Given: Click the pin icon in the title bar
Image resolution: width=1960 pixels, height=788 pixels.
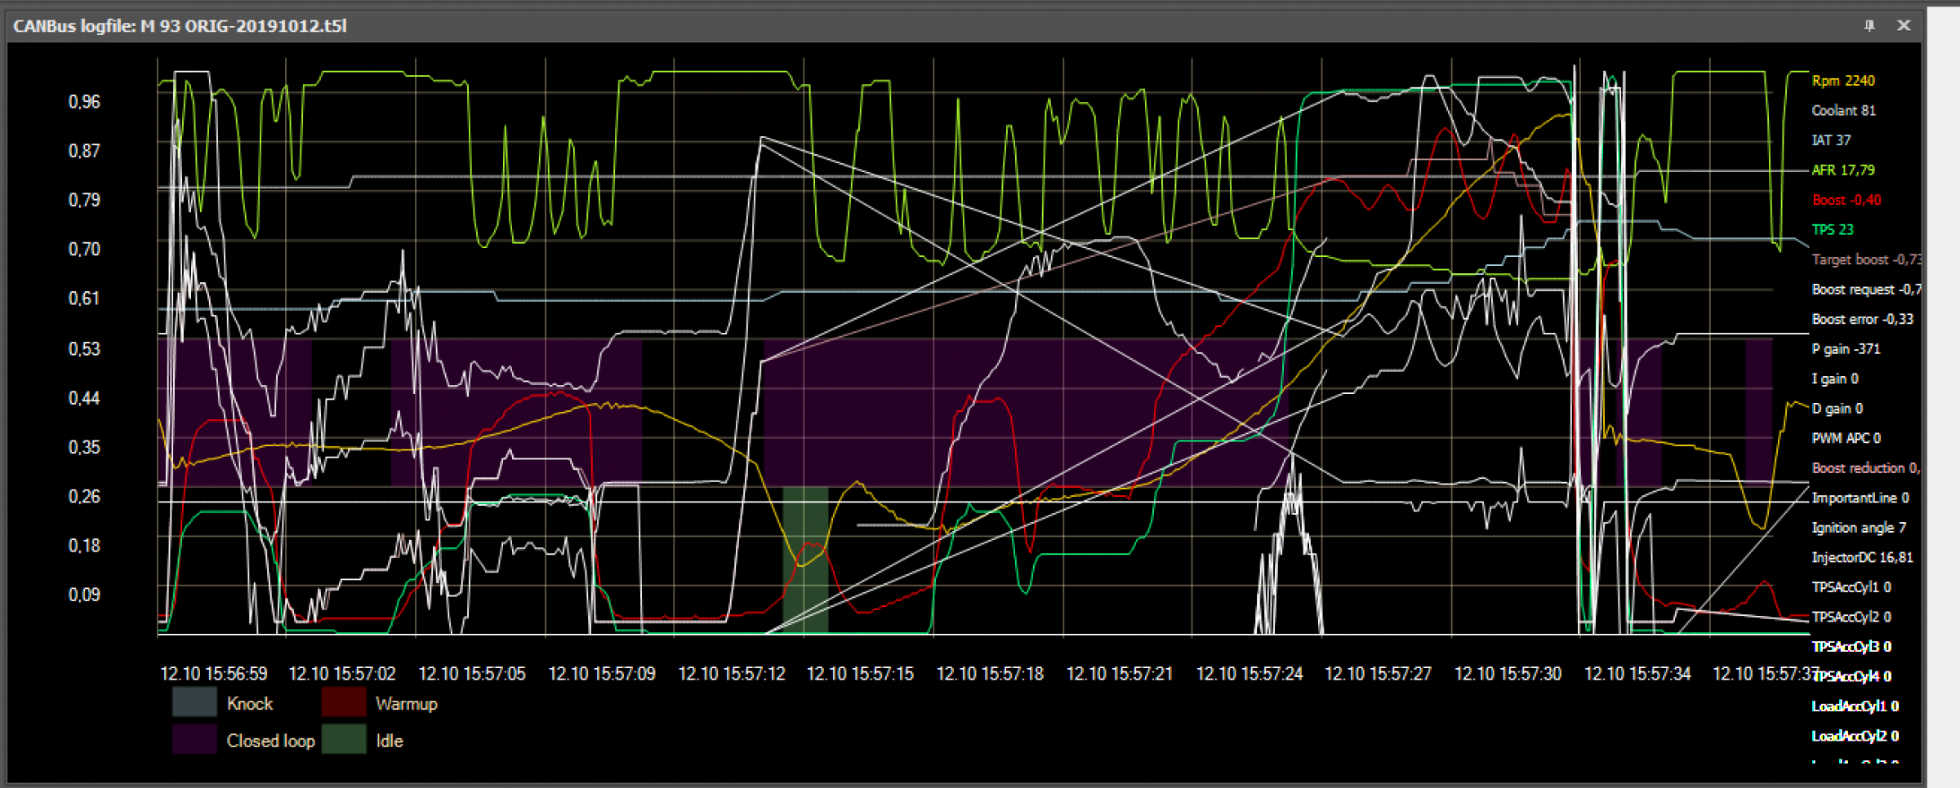Looking at the screenshot, I should (x=1869, y=25).
